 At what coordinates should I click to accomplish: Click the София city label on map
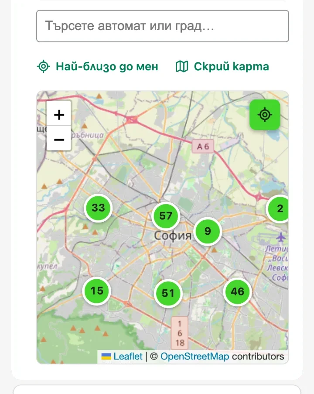click(173, 236)
